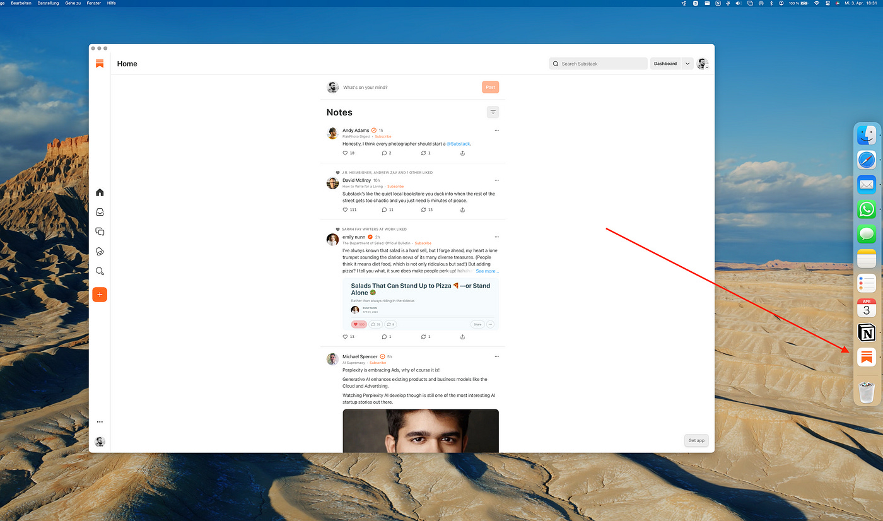Open the Gehe zu menu

coord(74,3)
